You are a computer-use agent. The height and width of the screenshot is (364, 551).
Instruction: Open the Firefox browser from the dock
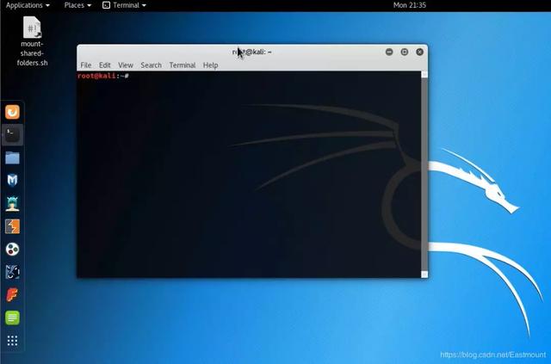point(12,113)
